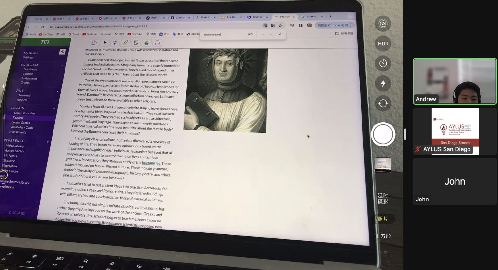Bookmark this page with the star icon
The image size is (498, 270).
pyautogui.click(x=280, y=25)
